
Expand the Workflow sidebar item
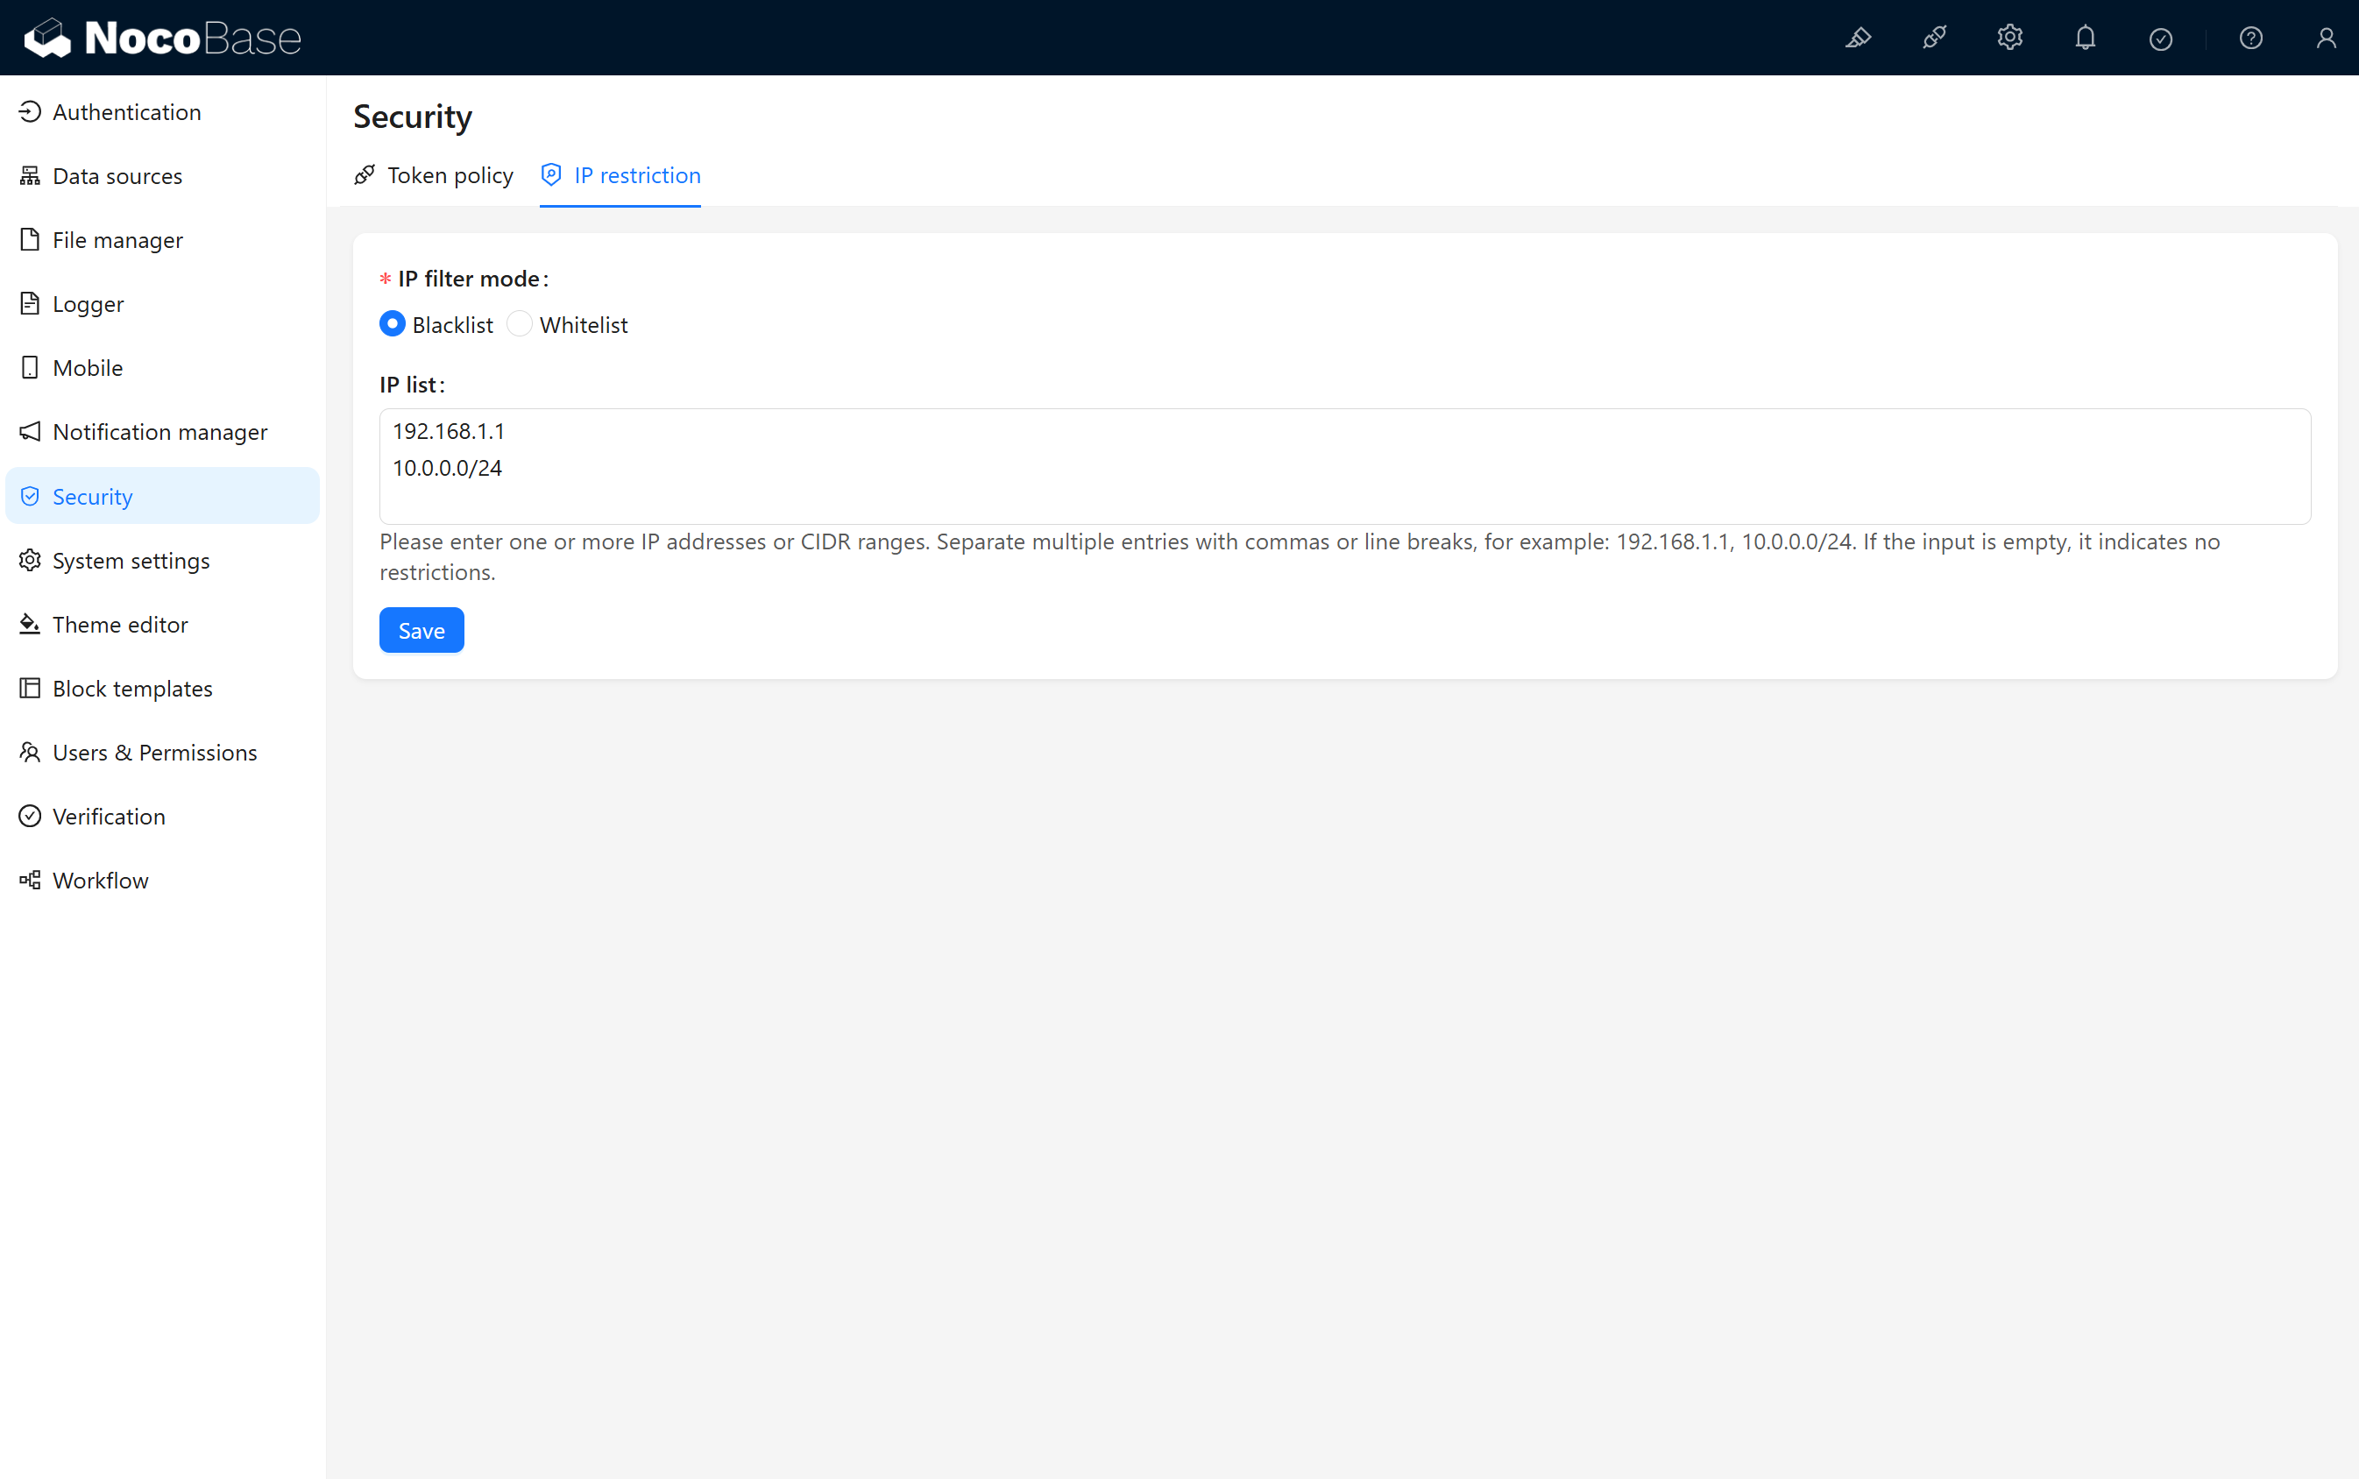point(101,881)
